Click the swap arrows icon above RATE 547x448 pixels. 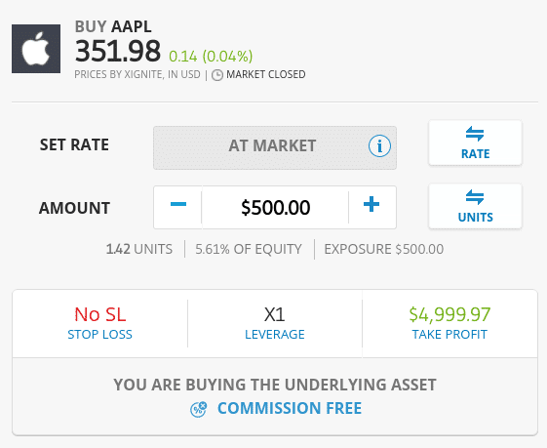tap(475, 134)
